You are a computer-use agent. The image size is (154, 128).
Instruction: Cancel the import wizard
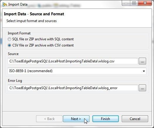135,119
